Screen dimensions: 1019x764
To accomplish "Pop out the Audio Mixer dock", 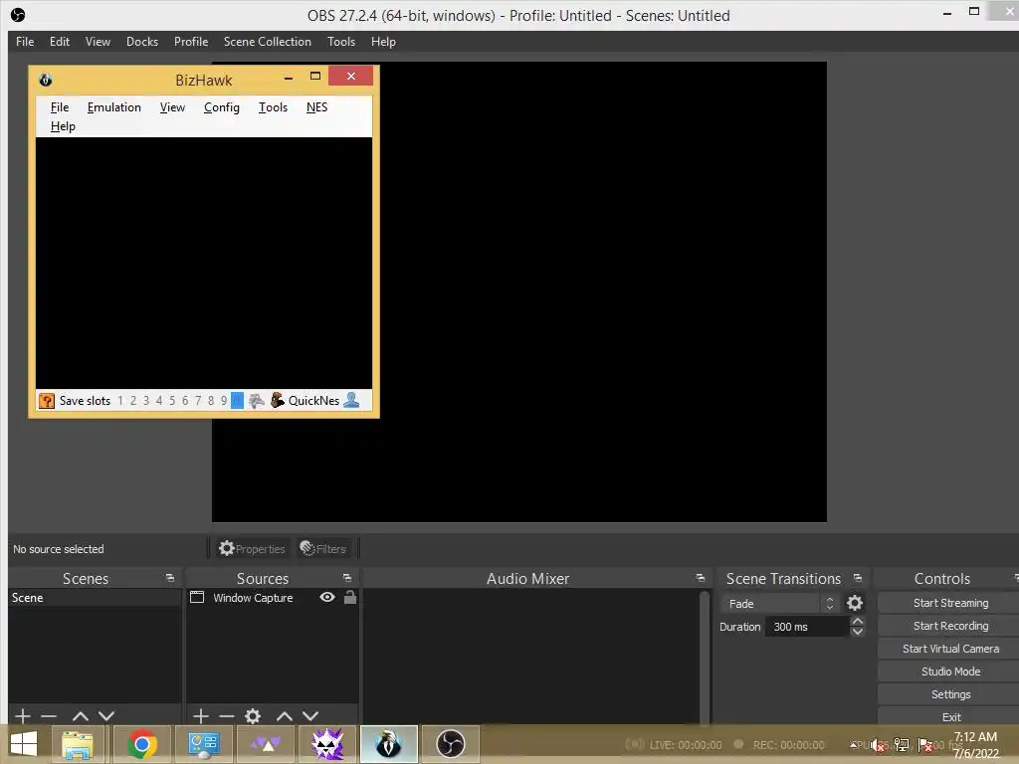I will (700, 578).
